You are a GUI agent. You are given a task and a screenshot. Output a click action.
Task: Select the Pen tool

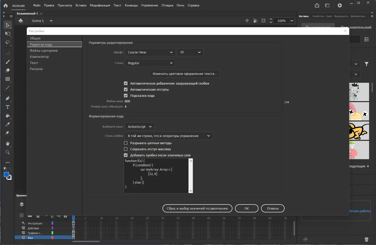[8, 98]
